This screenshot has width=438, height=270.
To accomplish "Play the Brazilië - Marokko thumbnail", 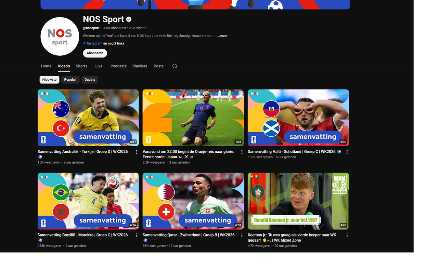I will click(88, 201).
